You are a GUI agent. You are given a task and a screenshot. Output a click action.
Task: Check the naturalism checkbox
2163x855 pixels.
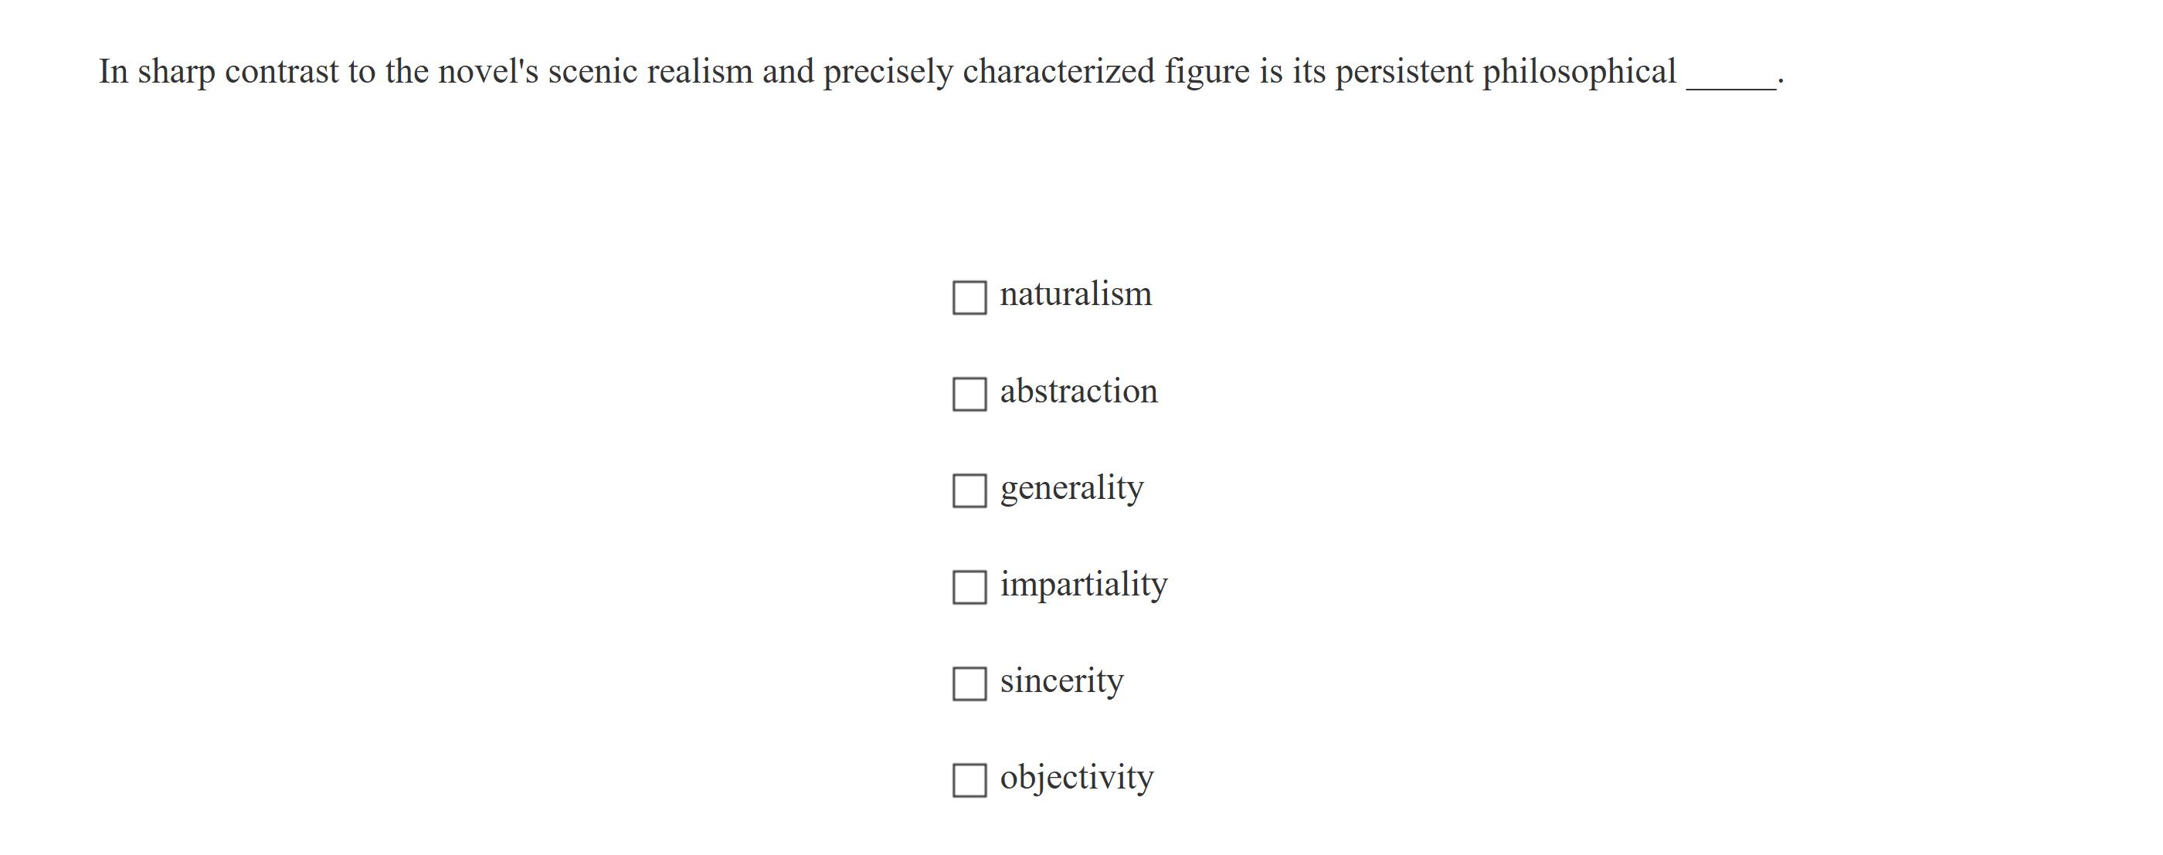coord(969,297)
